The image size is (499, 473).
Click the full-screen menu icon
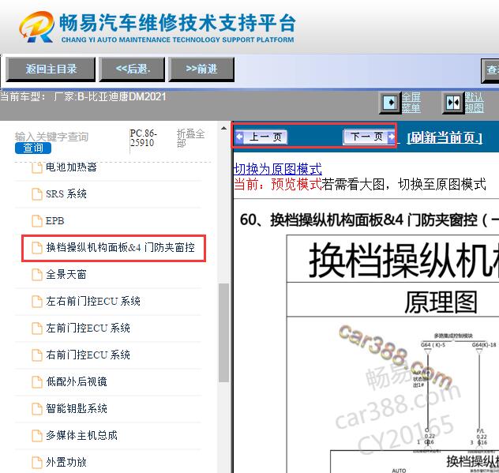[x=390, y=103]
